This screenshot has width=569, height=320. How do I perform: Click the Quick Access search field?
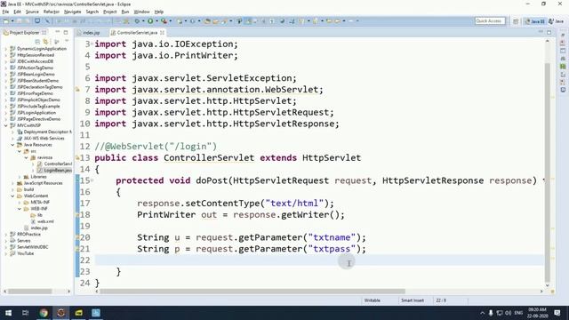(x=490, y=21)
